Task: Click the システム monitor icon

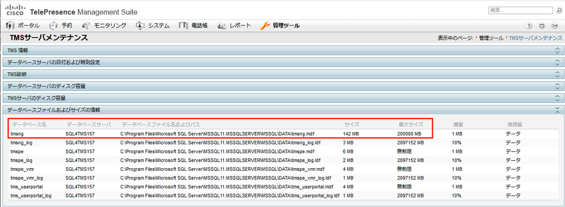Action: (140, 25)
